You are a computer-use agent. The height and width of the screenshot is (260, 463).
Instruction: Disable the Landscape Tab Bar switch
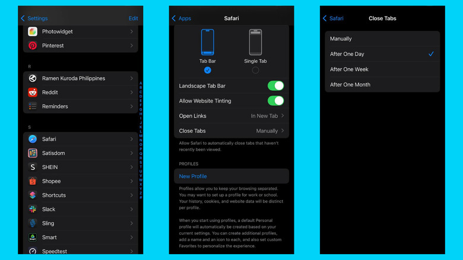275,86
